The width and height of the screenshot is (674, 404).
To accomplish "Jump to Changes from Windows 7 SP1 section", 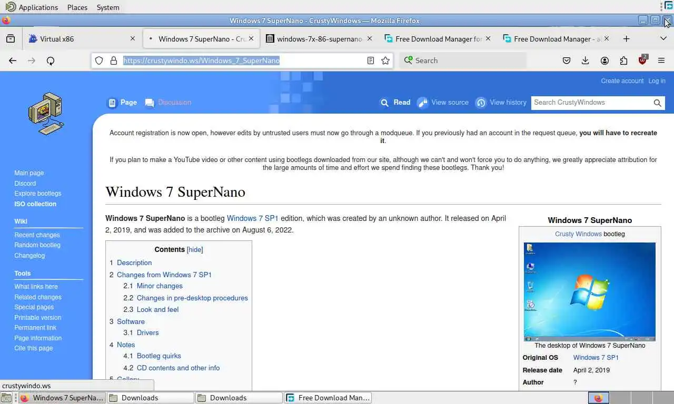I will click(x=164, y=275).
